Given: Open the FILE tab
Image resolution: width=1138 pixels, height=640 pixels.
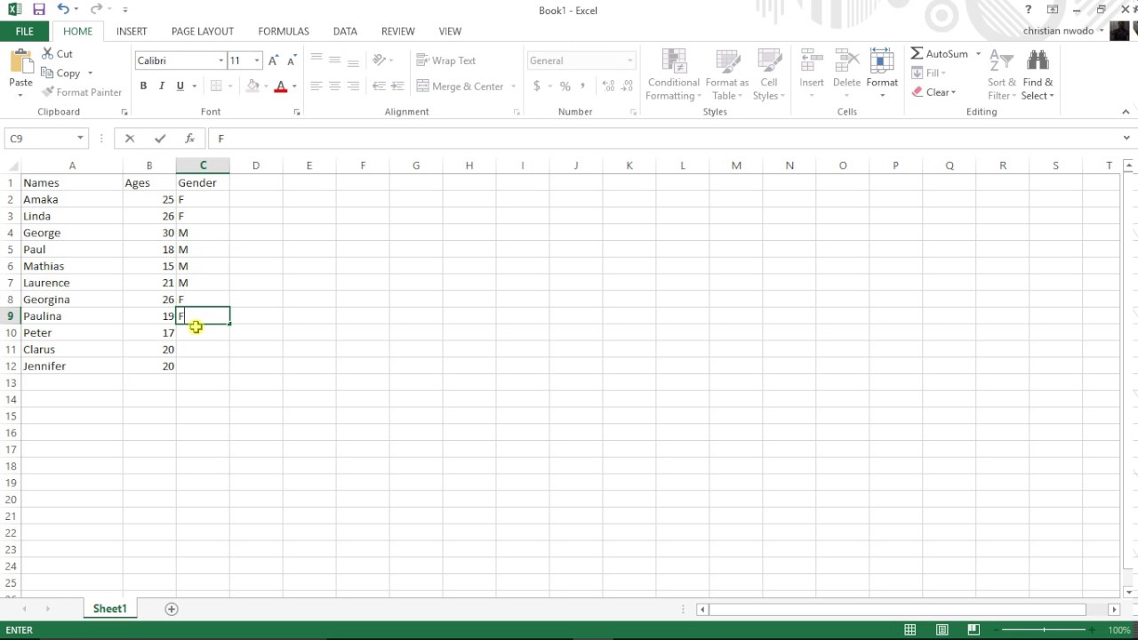Looking at the screenshot, I should tap(24, 31).
